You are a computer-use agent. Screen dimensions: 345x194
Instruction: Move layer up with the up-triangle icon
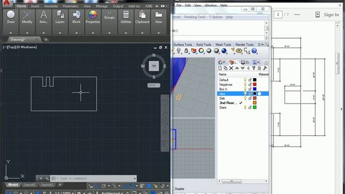(x=237, y=68)
